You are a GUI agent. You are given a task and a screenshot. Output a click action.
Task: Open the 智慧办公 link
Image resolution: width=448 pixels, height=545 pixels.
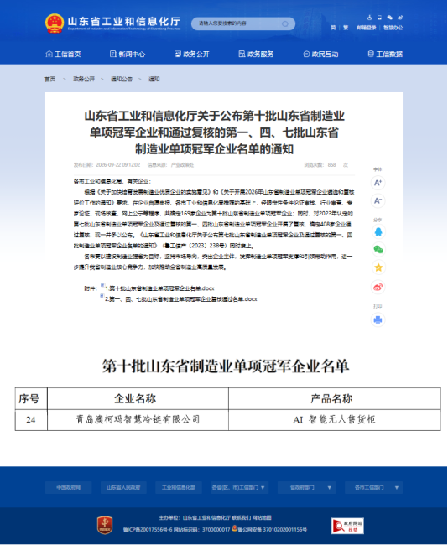point(393,28)
